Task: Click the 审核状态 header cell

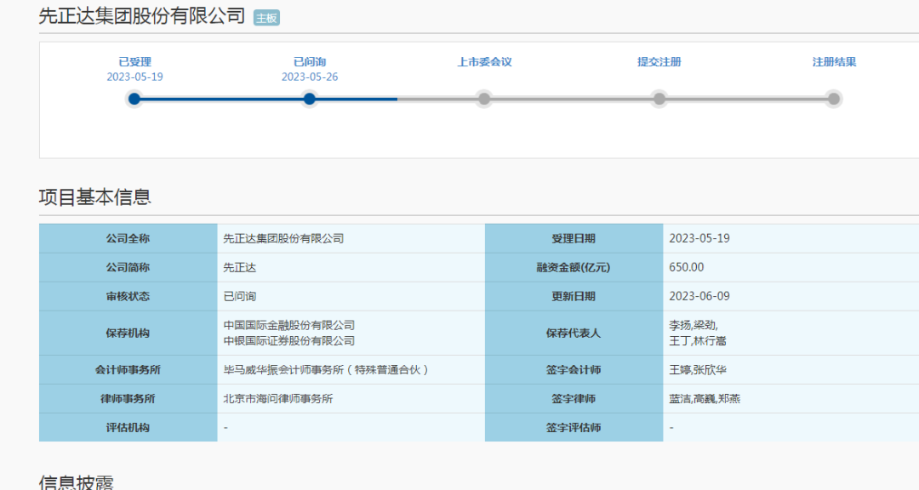Action: [x=128, y=296]
